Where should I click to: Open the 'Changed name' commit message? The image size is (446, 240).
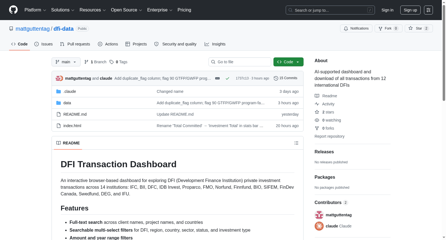pos(170,91)
